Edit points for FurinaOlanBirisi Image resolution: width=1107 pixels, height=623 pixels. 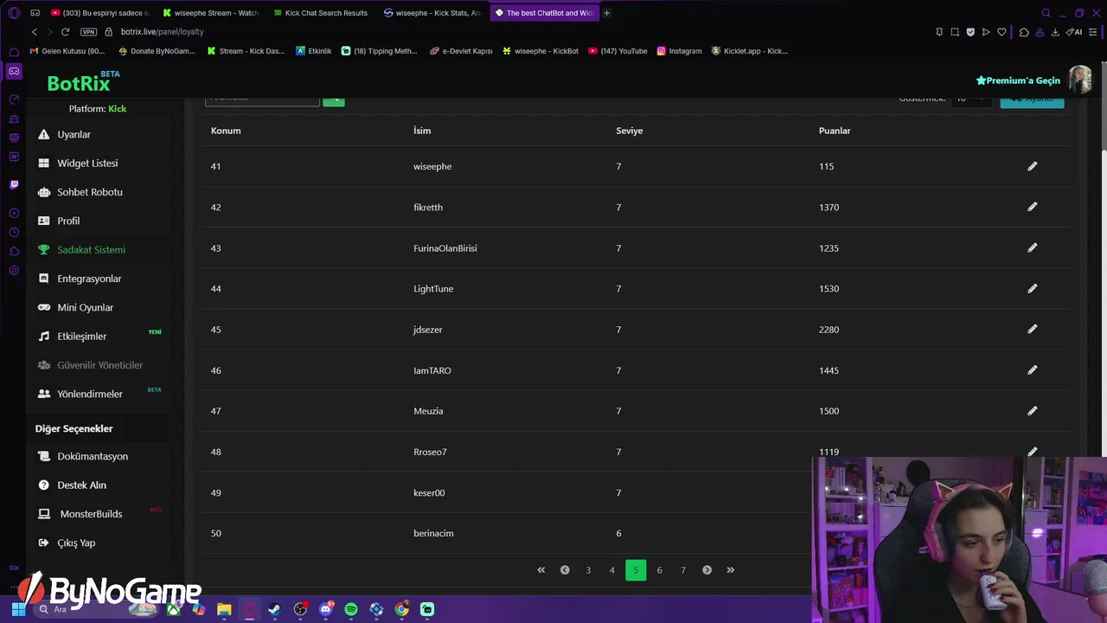[x=1032, y=247]
